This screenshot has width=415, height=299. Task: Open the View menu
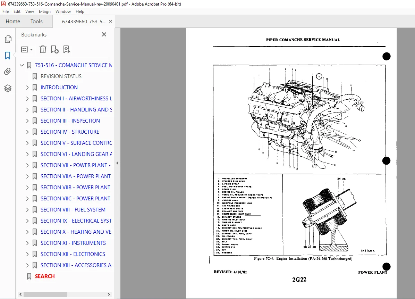[29, 11]
